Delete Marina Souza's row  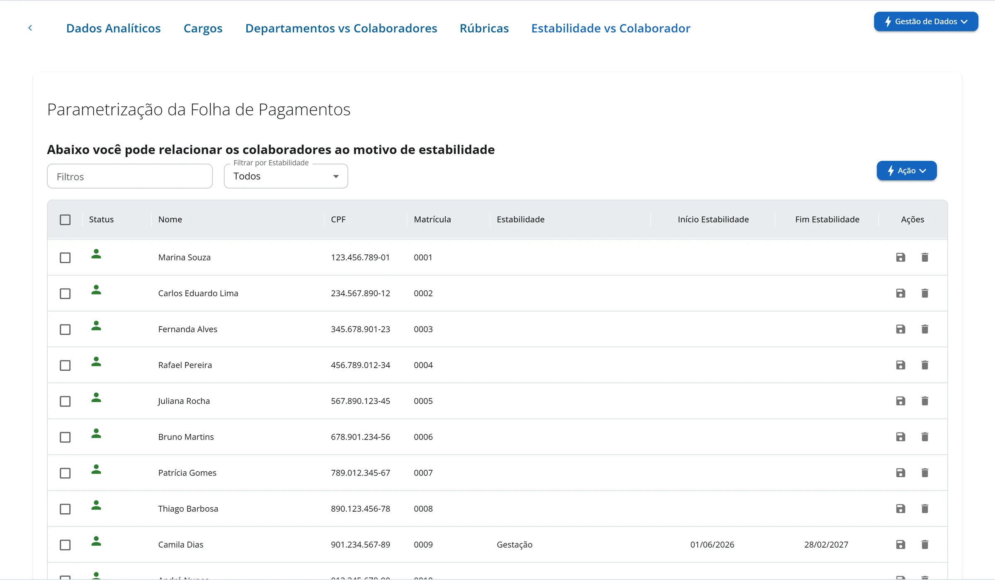coord(925,257)
